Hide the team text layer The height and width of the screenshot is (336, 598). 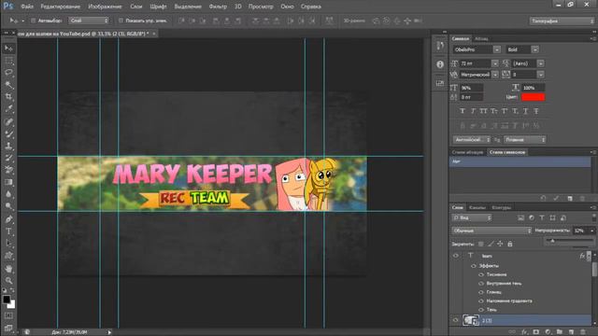(x=456, y=256)
